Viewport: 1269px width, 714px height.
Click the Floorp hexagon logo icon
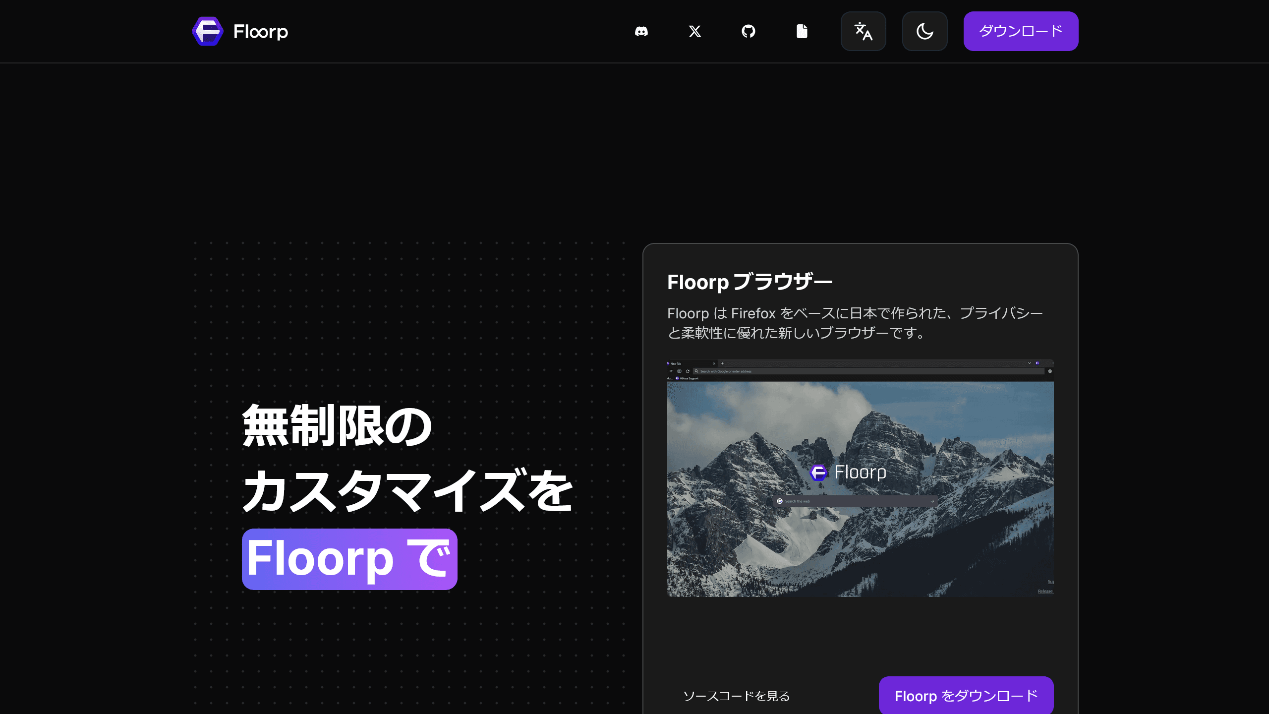tap(208, 31)
